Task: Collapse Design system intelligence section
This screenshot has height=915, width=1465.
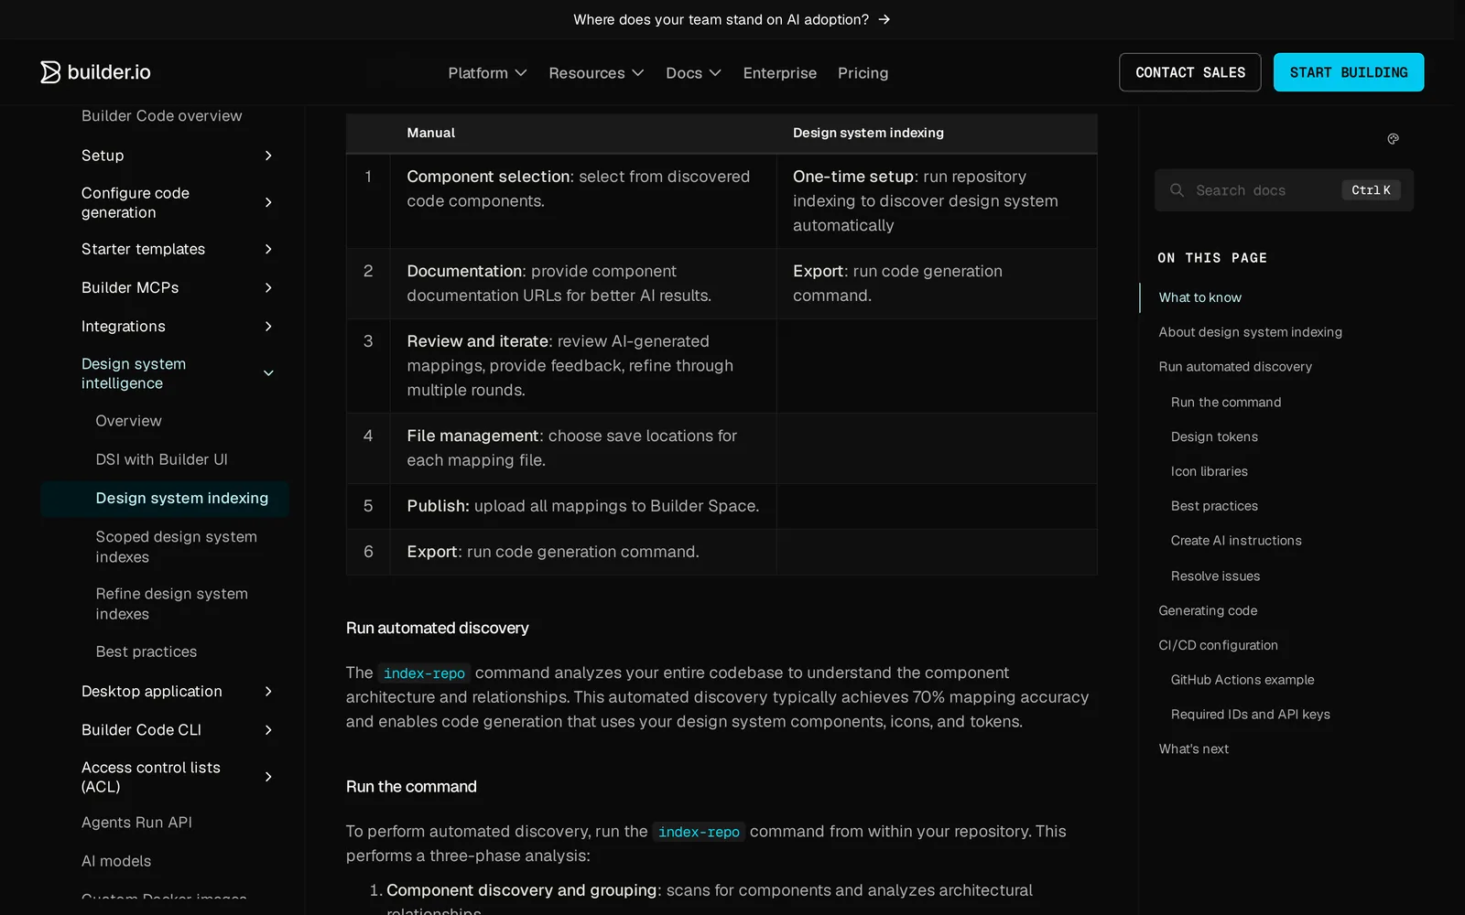Action: 178,373
